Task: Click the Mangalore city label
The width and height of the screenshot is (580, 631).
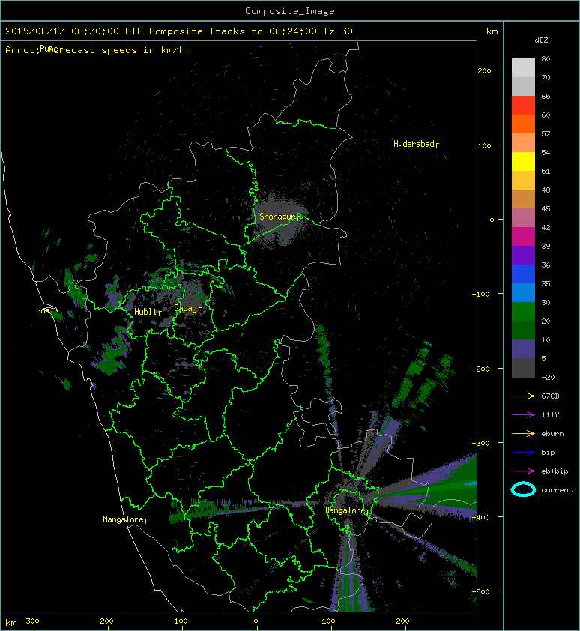Action: (123, 519)
